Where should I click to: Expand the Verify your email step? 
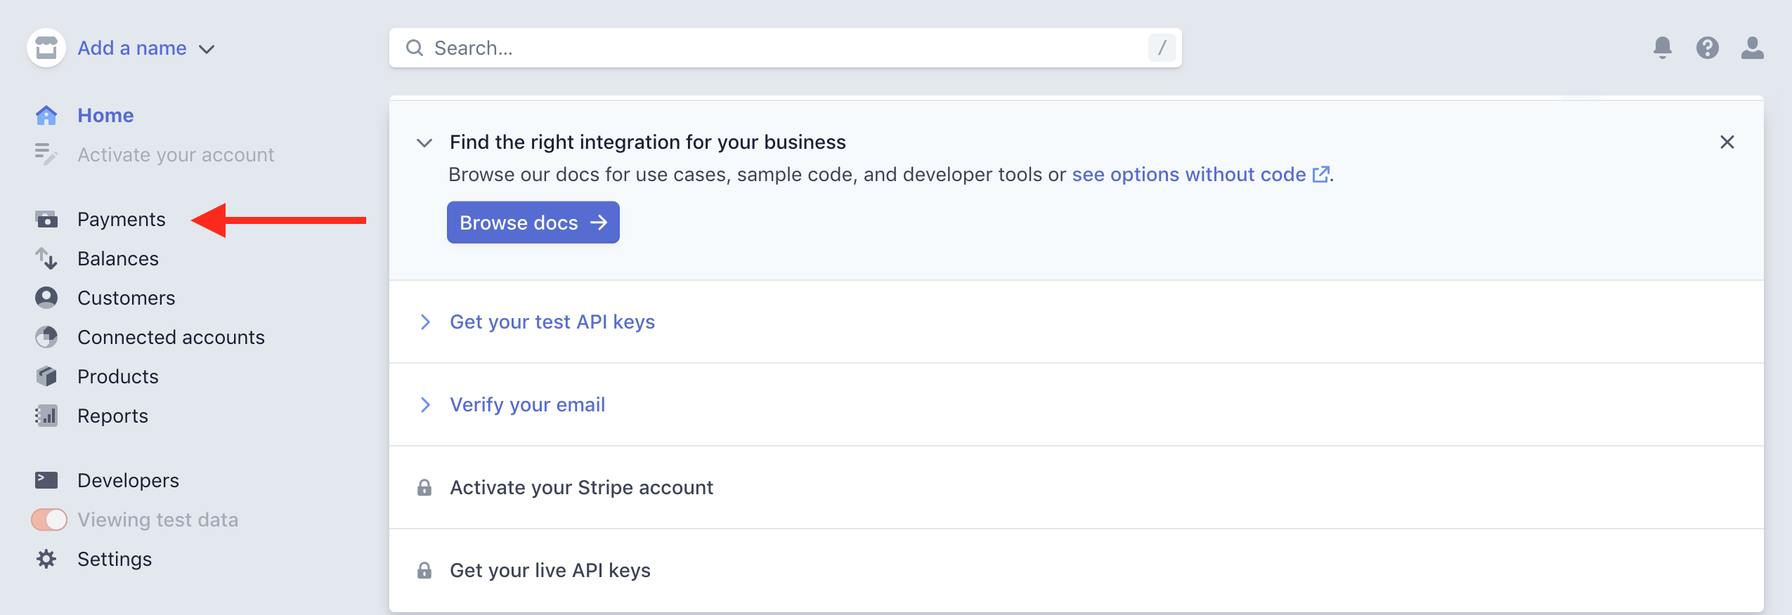(527, 404)
